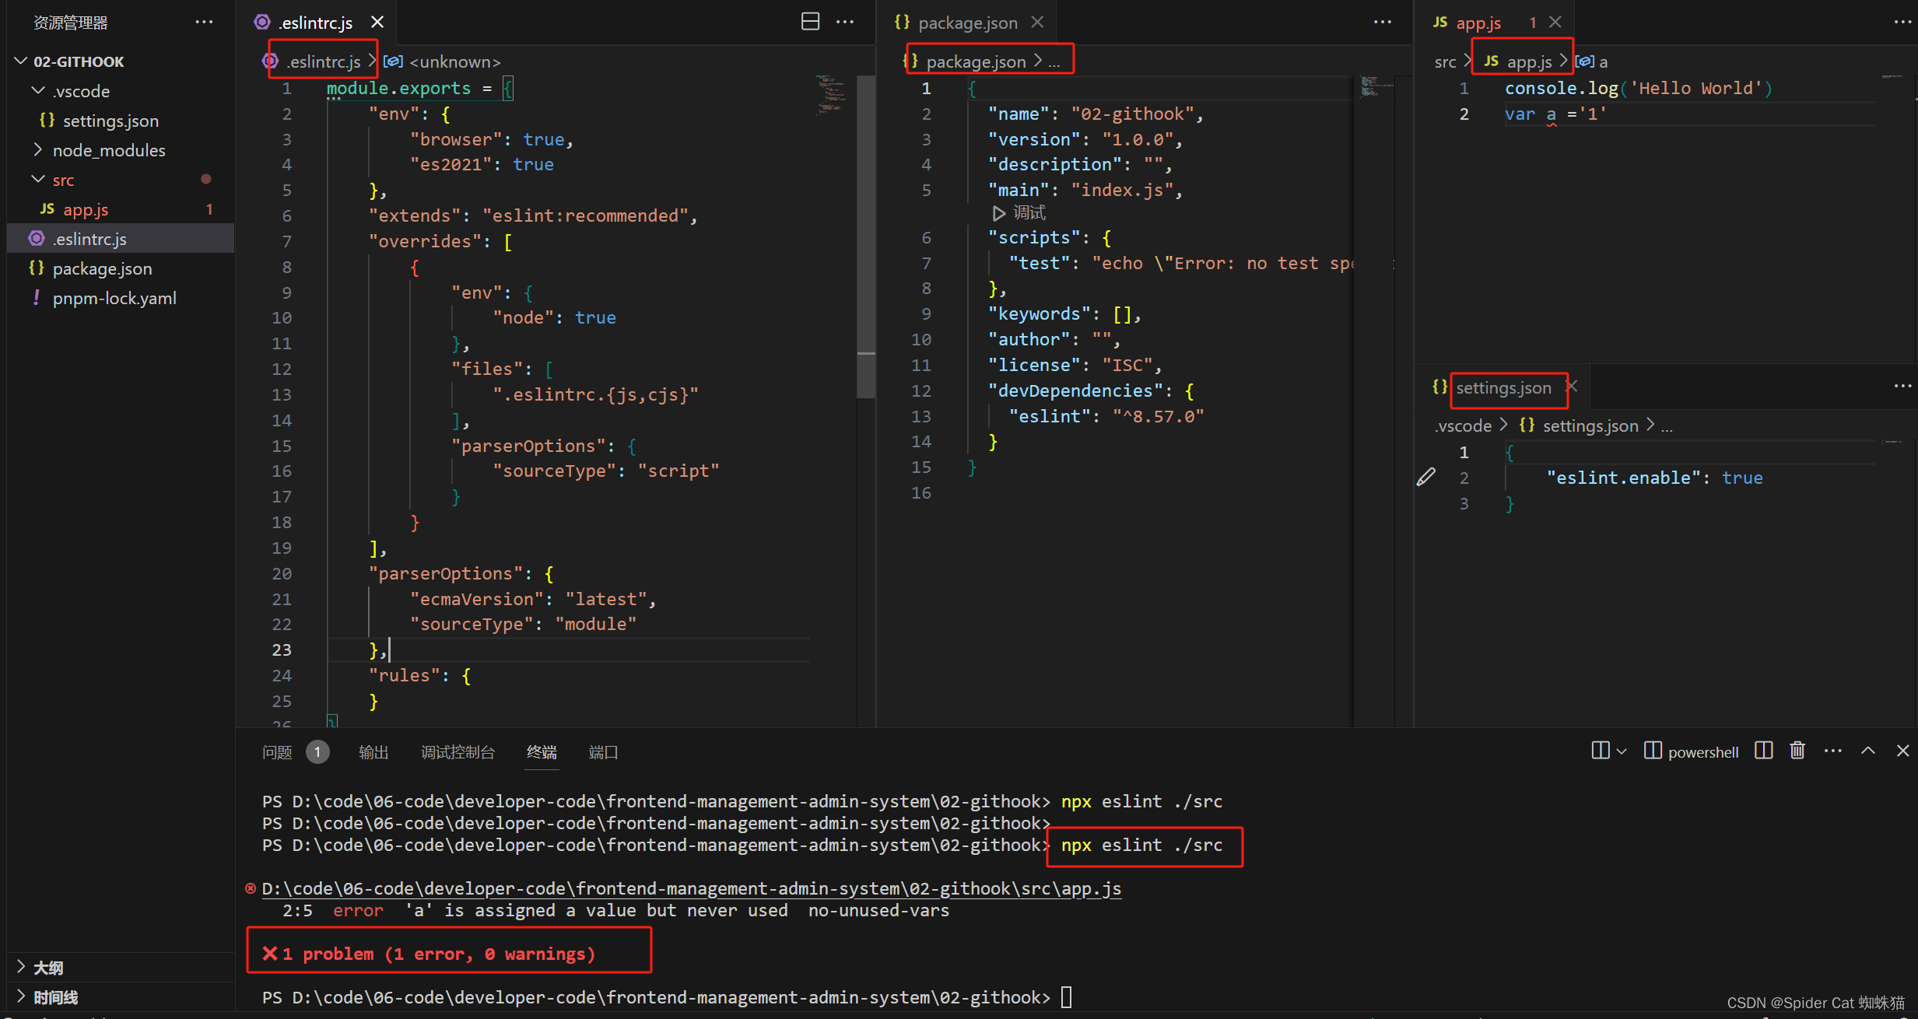Close the app.js tab
The image size is (1918, 1019).
1555,23
